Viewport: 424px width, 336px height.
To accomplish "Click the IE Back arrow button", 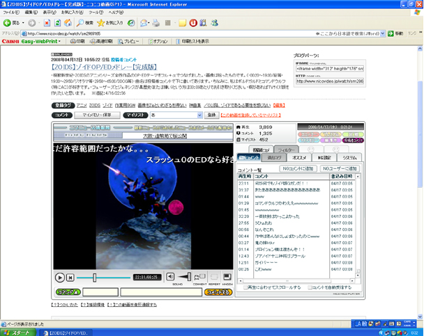I will [7, 23].
